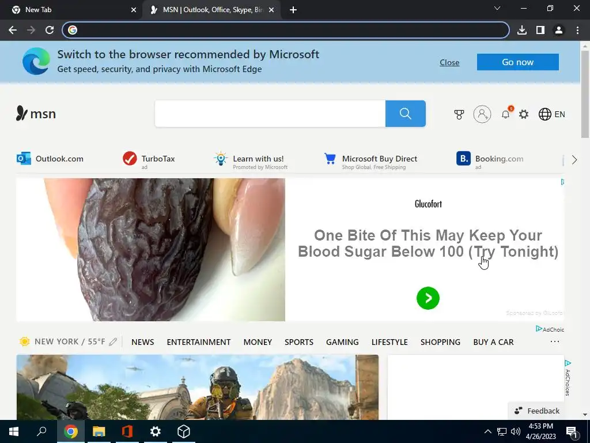Open the MONEY section
Viewport: 590px width, 443px height.
point(258,342)
